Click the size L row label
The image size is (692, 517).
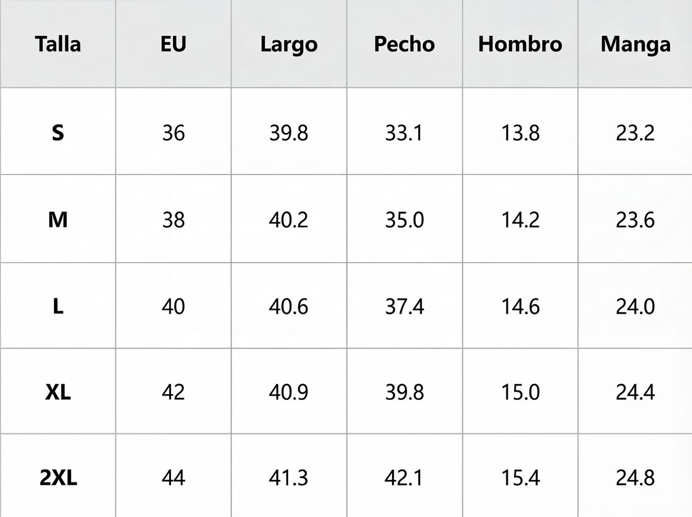[58, 306]
